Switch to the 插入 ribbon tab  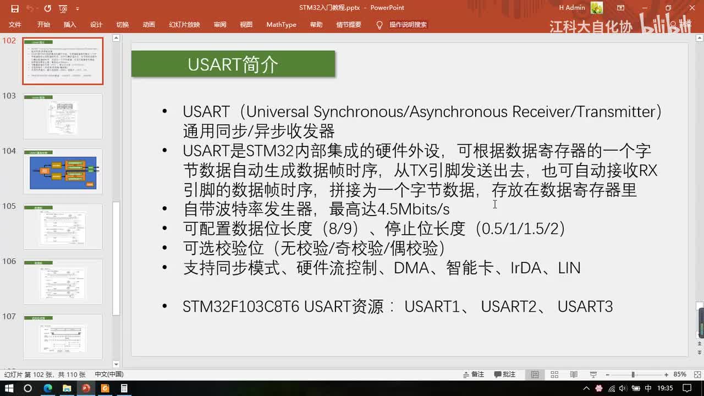point(70,25)
